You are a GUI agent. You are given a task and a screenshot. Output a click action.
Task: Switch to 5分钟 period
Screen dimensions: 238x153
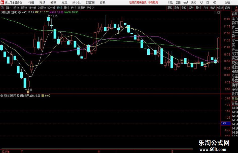pos(23,8)
